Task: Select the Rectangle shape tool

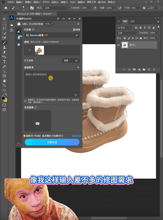Action: (x=4, y=76)
